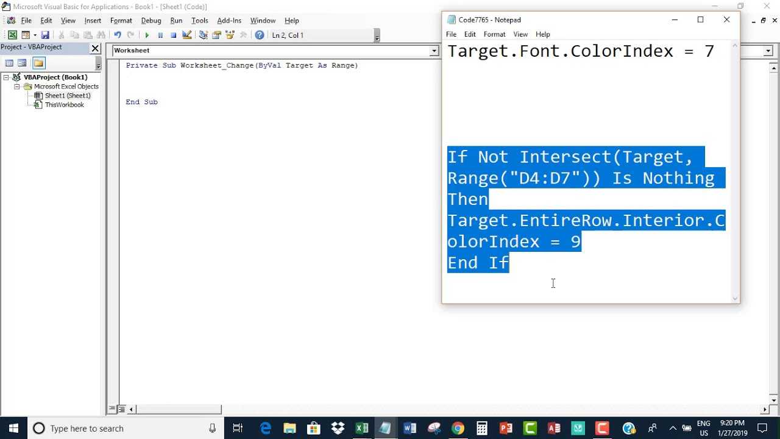Open the Object Browser toolbar icon
The width and height of the screenshot is (780, 439).
[x=230, y=35]
